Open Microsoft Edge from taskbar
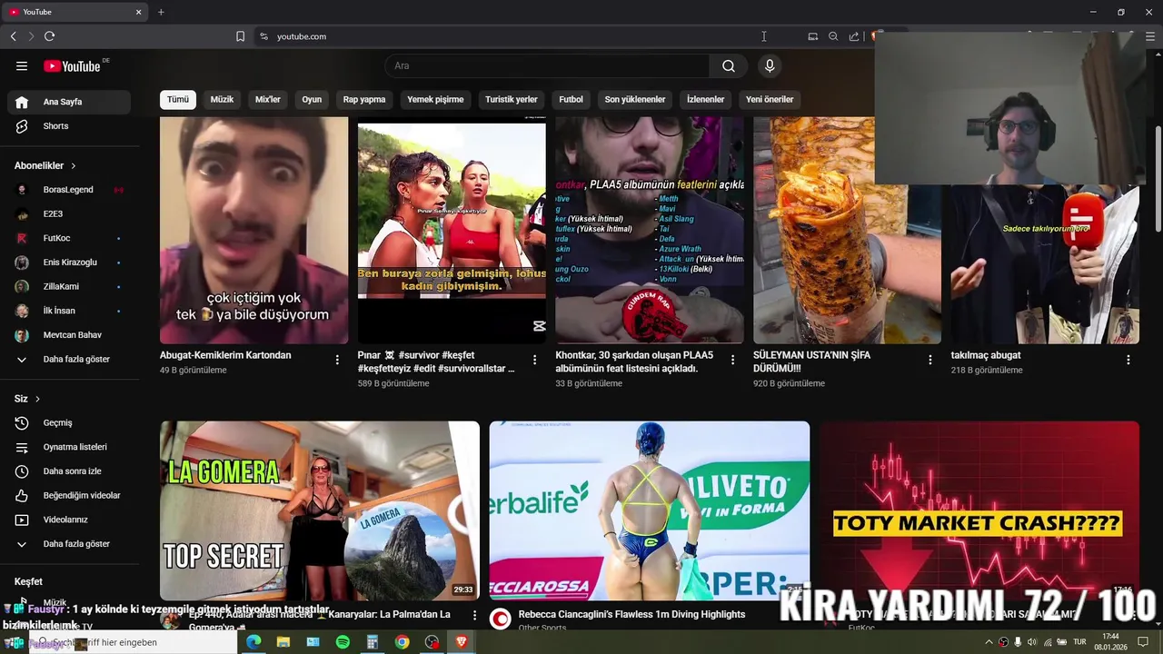 253,642
